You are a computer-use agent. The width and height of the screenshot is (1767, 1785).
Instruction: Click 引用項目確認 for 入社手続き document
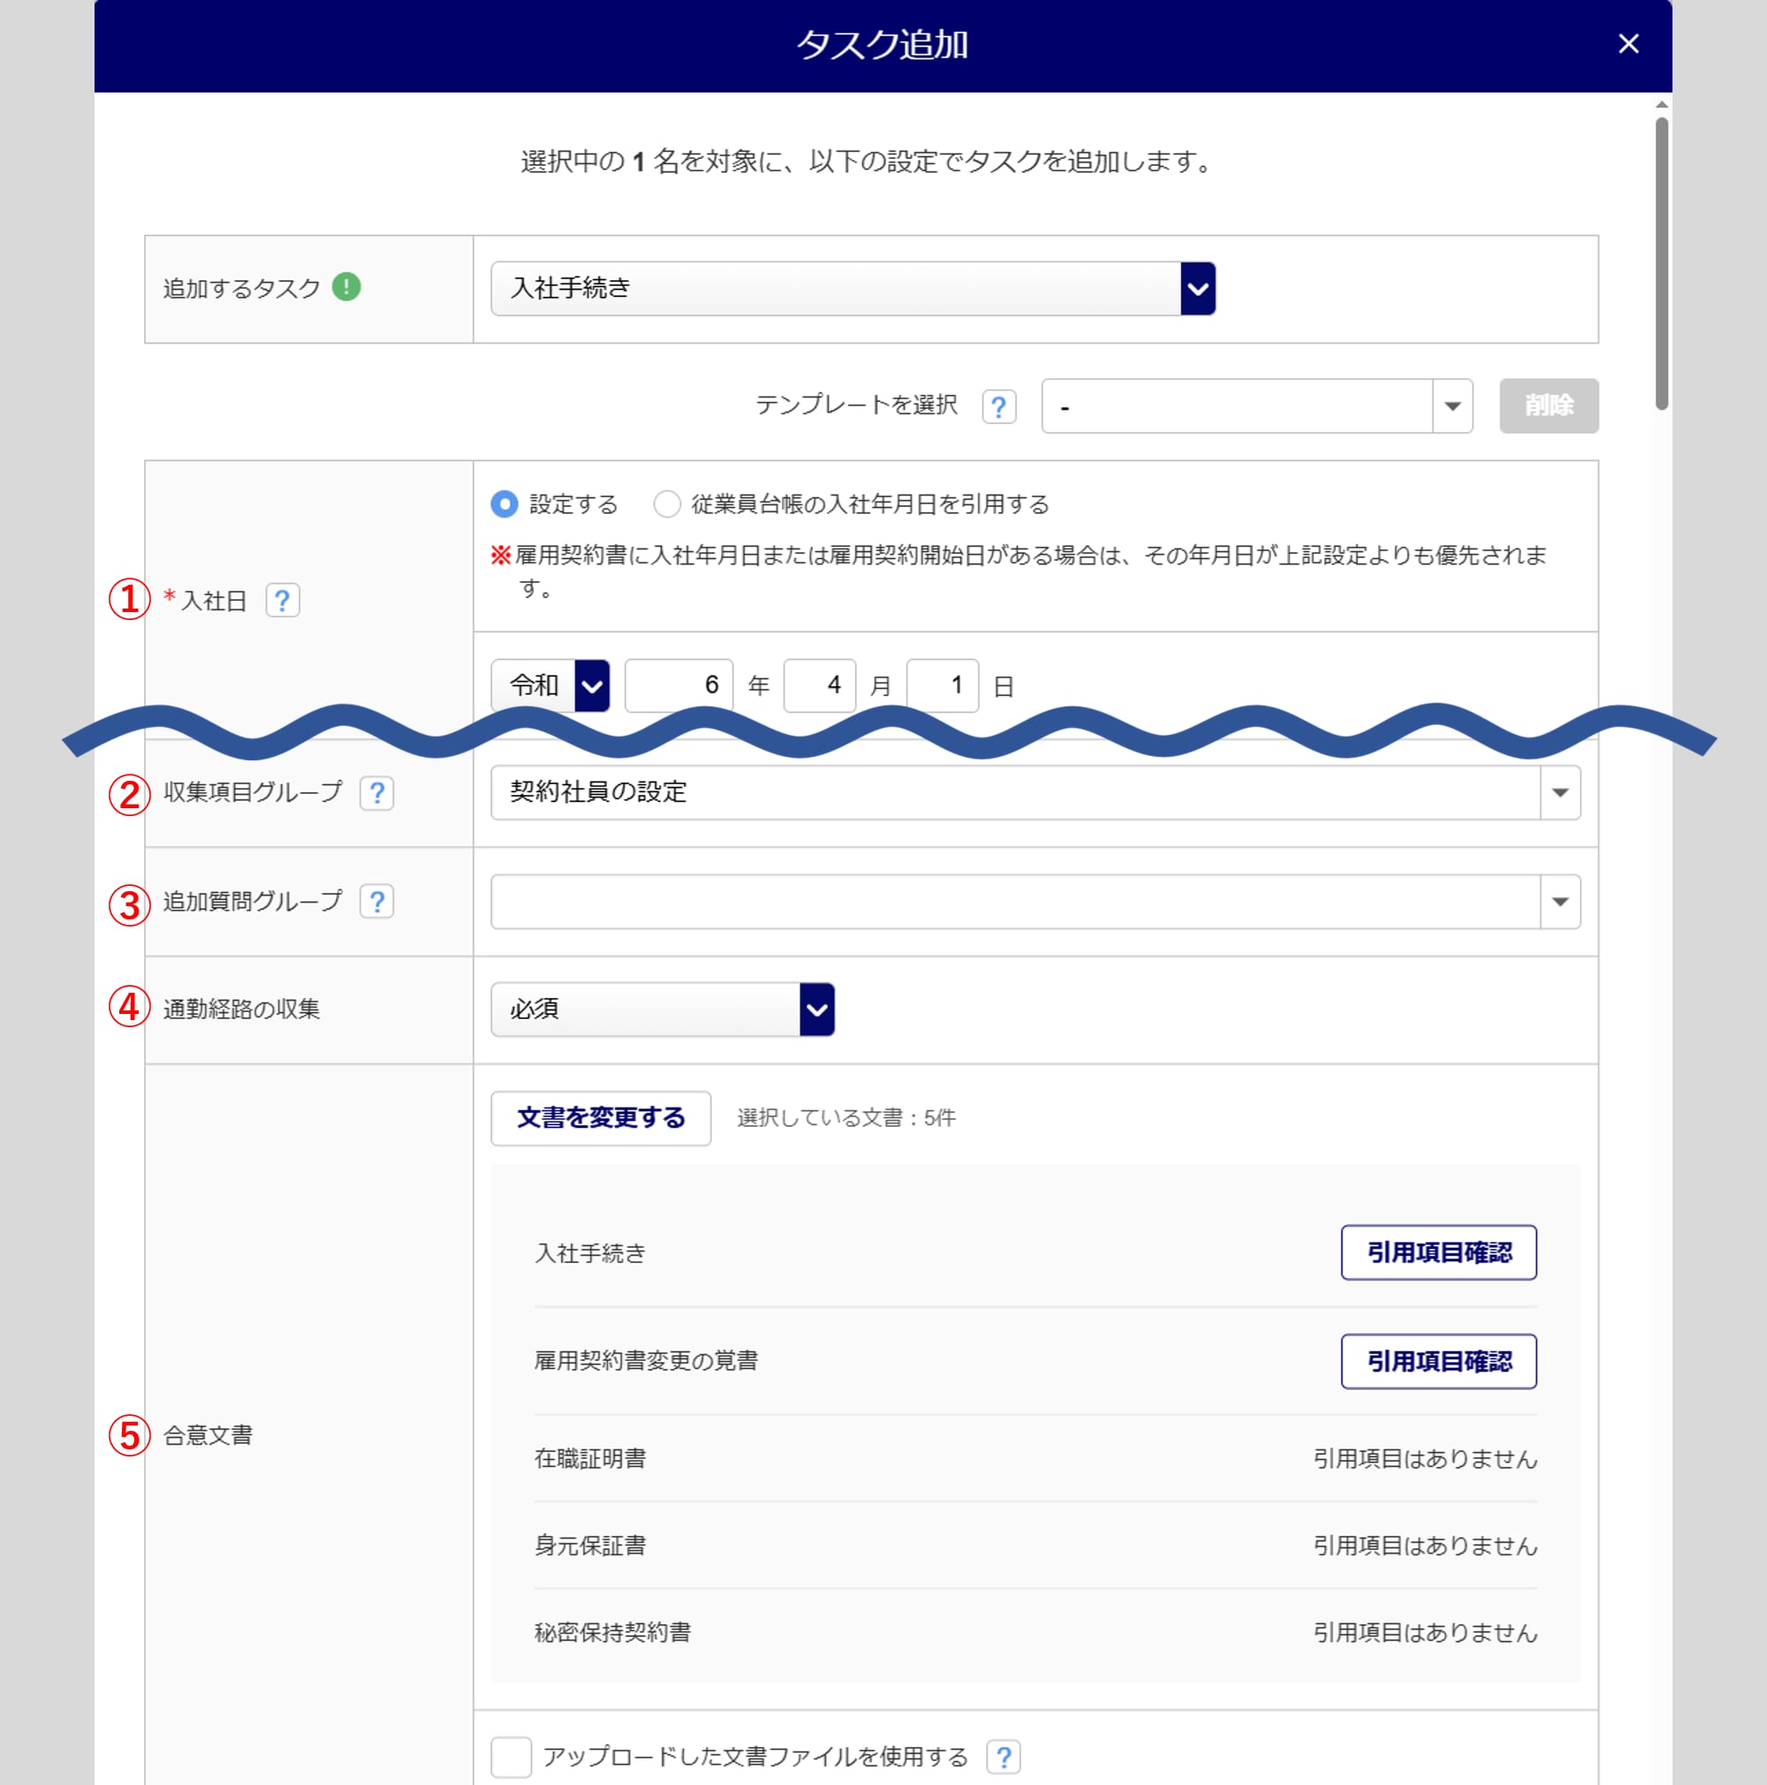(1439, 1252)
